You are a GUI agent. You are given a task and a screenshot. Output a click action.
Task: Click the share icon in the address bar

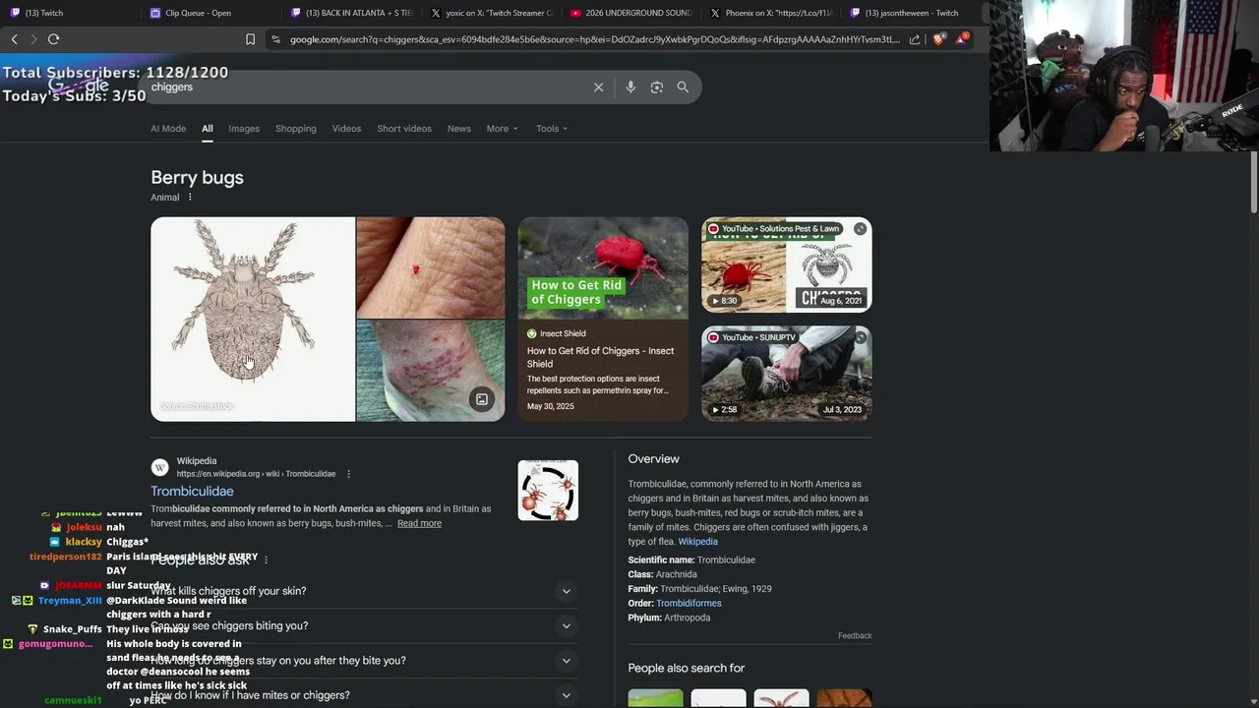(x=915, y=39)
